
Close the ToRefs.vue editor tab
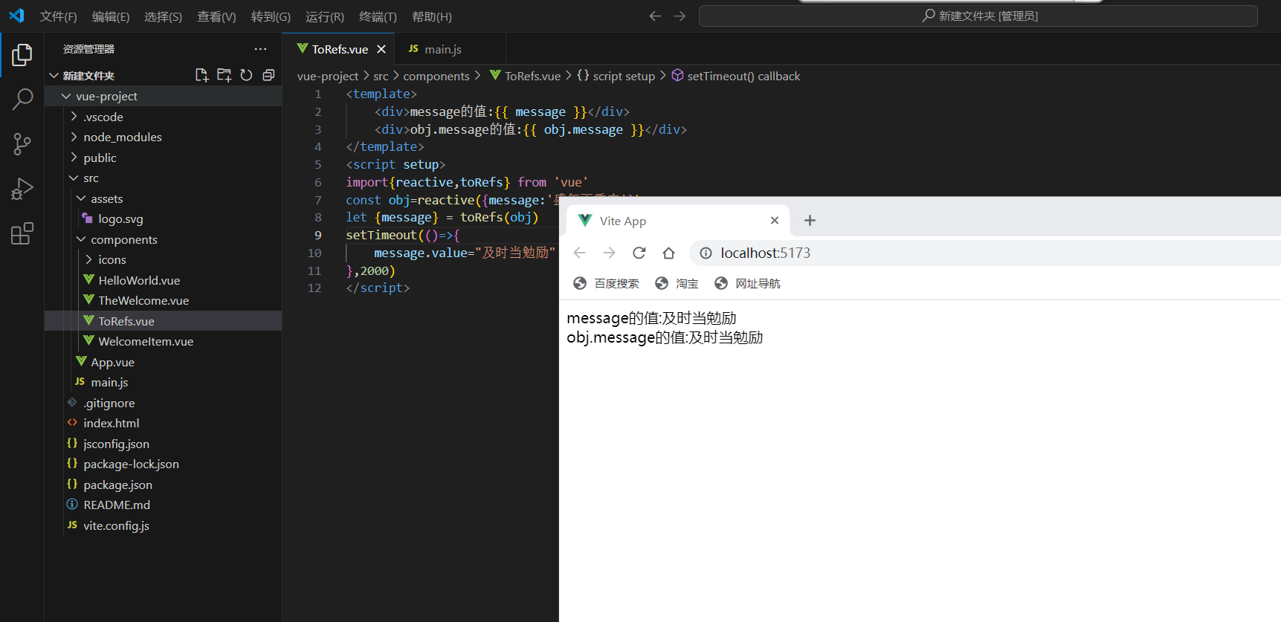(381, 49)
